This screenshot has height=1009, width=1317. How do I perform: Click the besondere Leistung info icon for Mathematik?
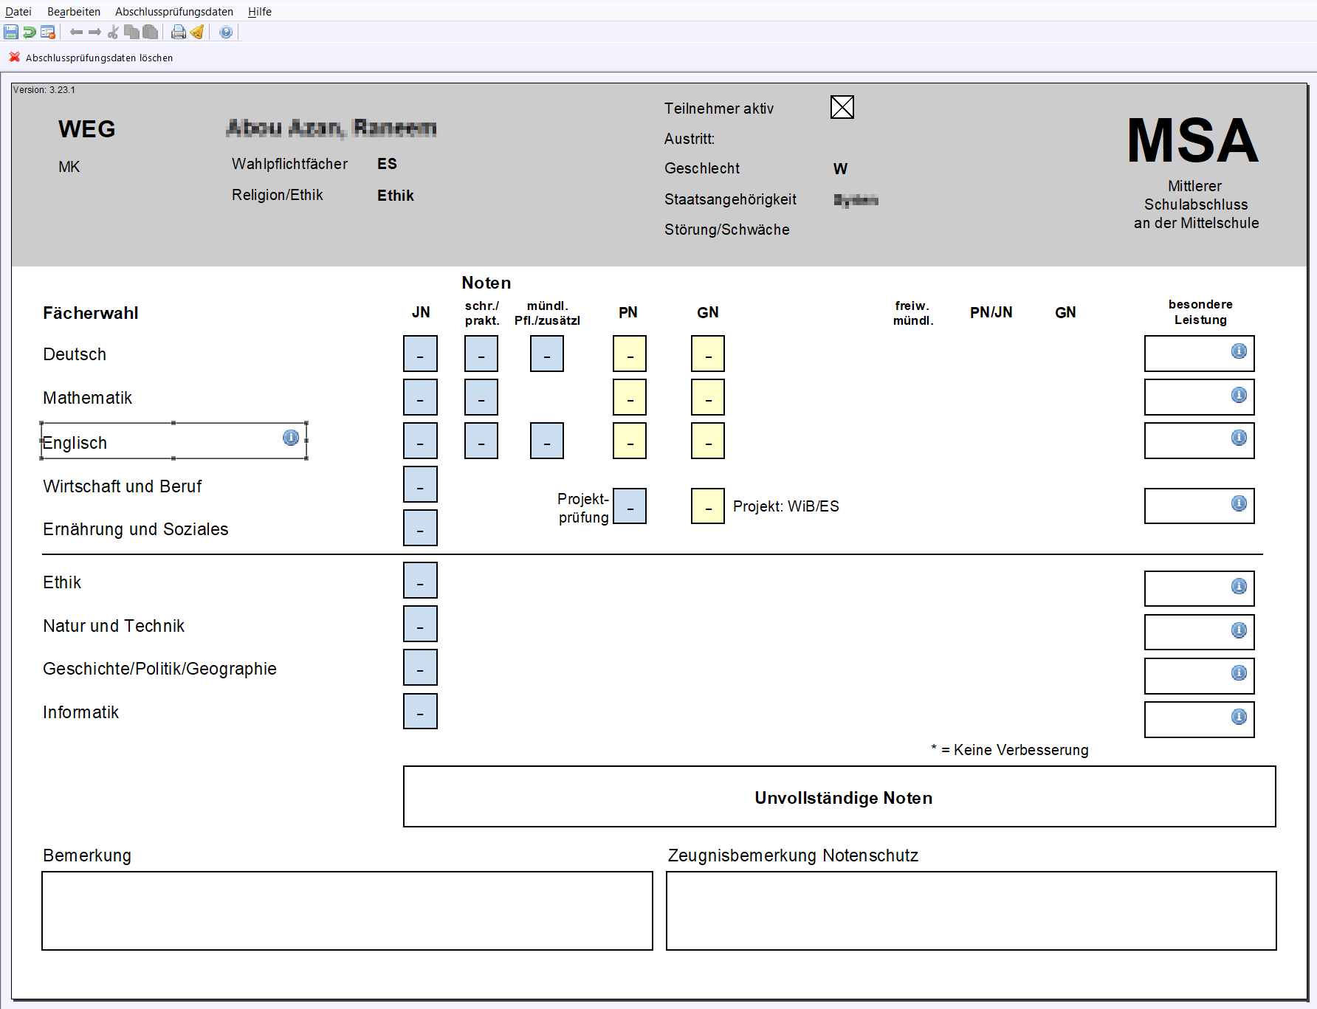(x=1239, y=395)
